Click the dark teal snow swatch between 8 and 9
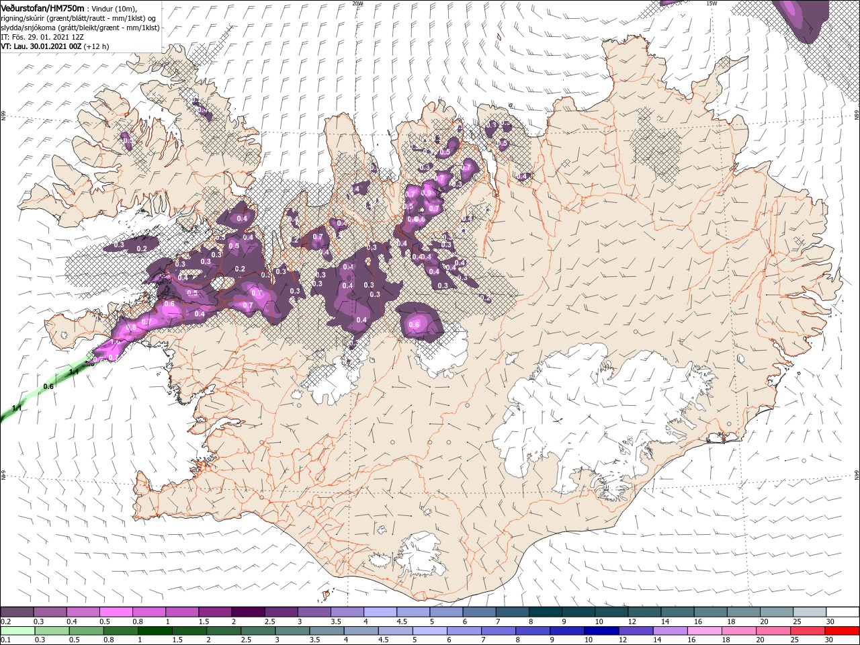The width and height of the screenshot is (860, 645). pyautogui.click(x=545, y=612)
